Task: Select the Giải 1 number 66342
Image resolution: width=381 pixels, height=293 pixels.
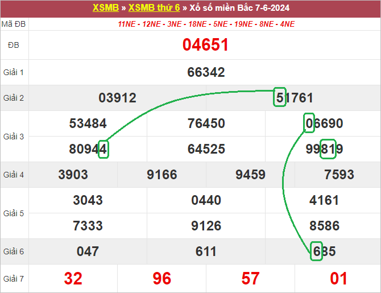Action: [205, 72]
